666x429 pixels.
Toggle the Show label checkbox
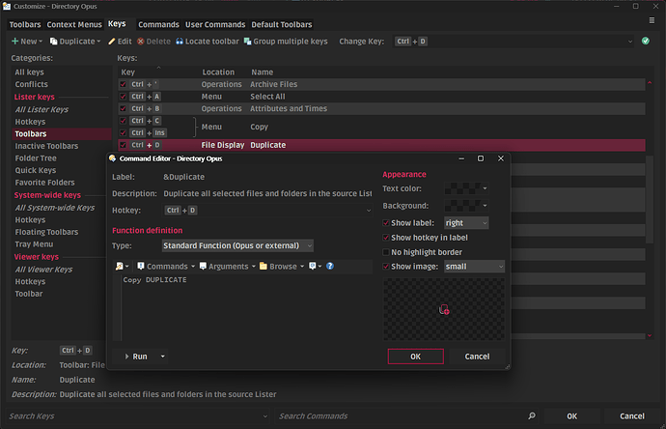coord(386,223)
